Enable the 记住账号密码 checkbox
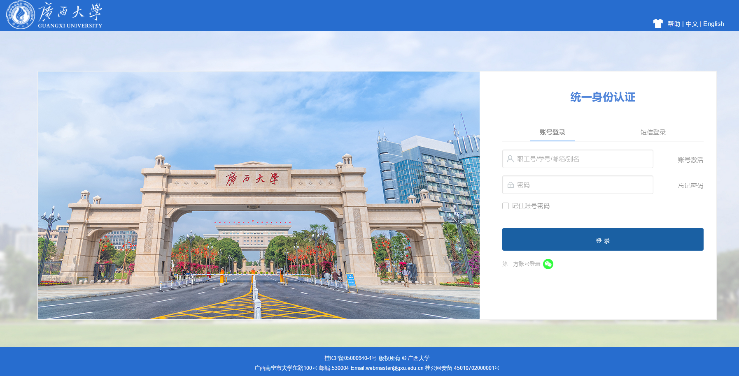 506,206
